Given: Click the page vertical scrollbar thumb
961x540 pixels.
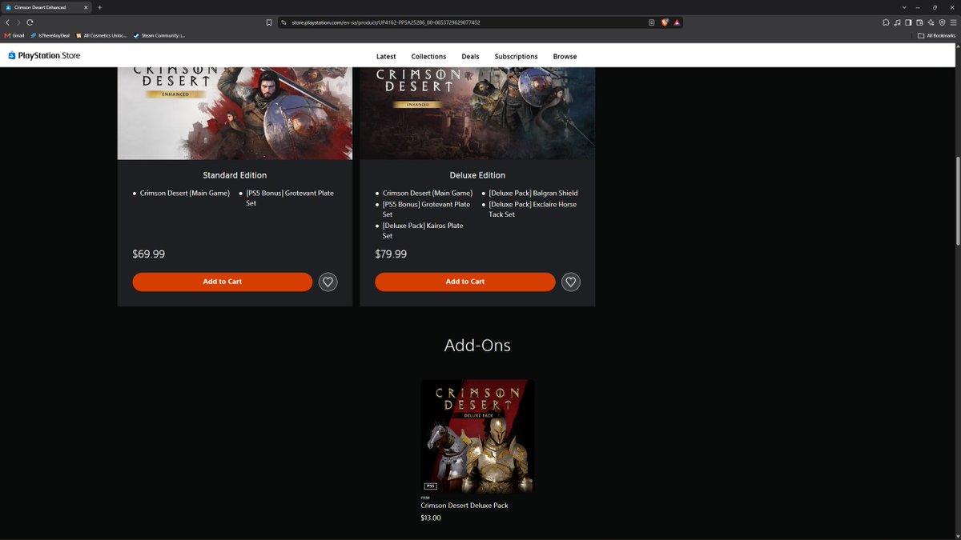Looking at the screenshot, I should click(x=957, y=202).
